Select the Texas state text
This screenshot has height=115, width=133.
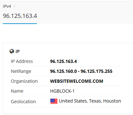click(95, 101)
